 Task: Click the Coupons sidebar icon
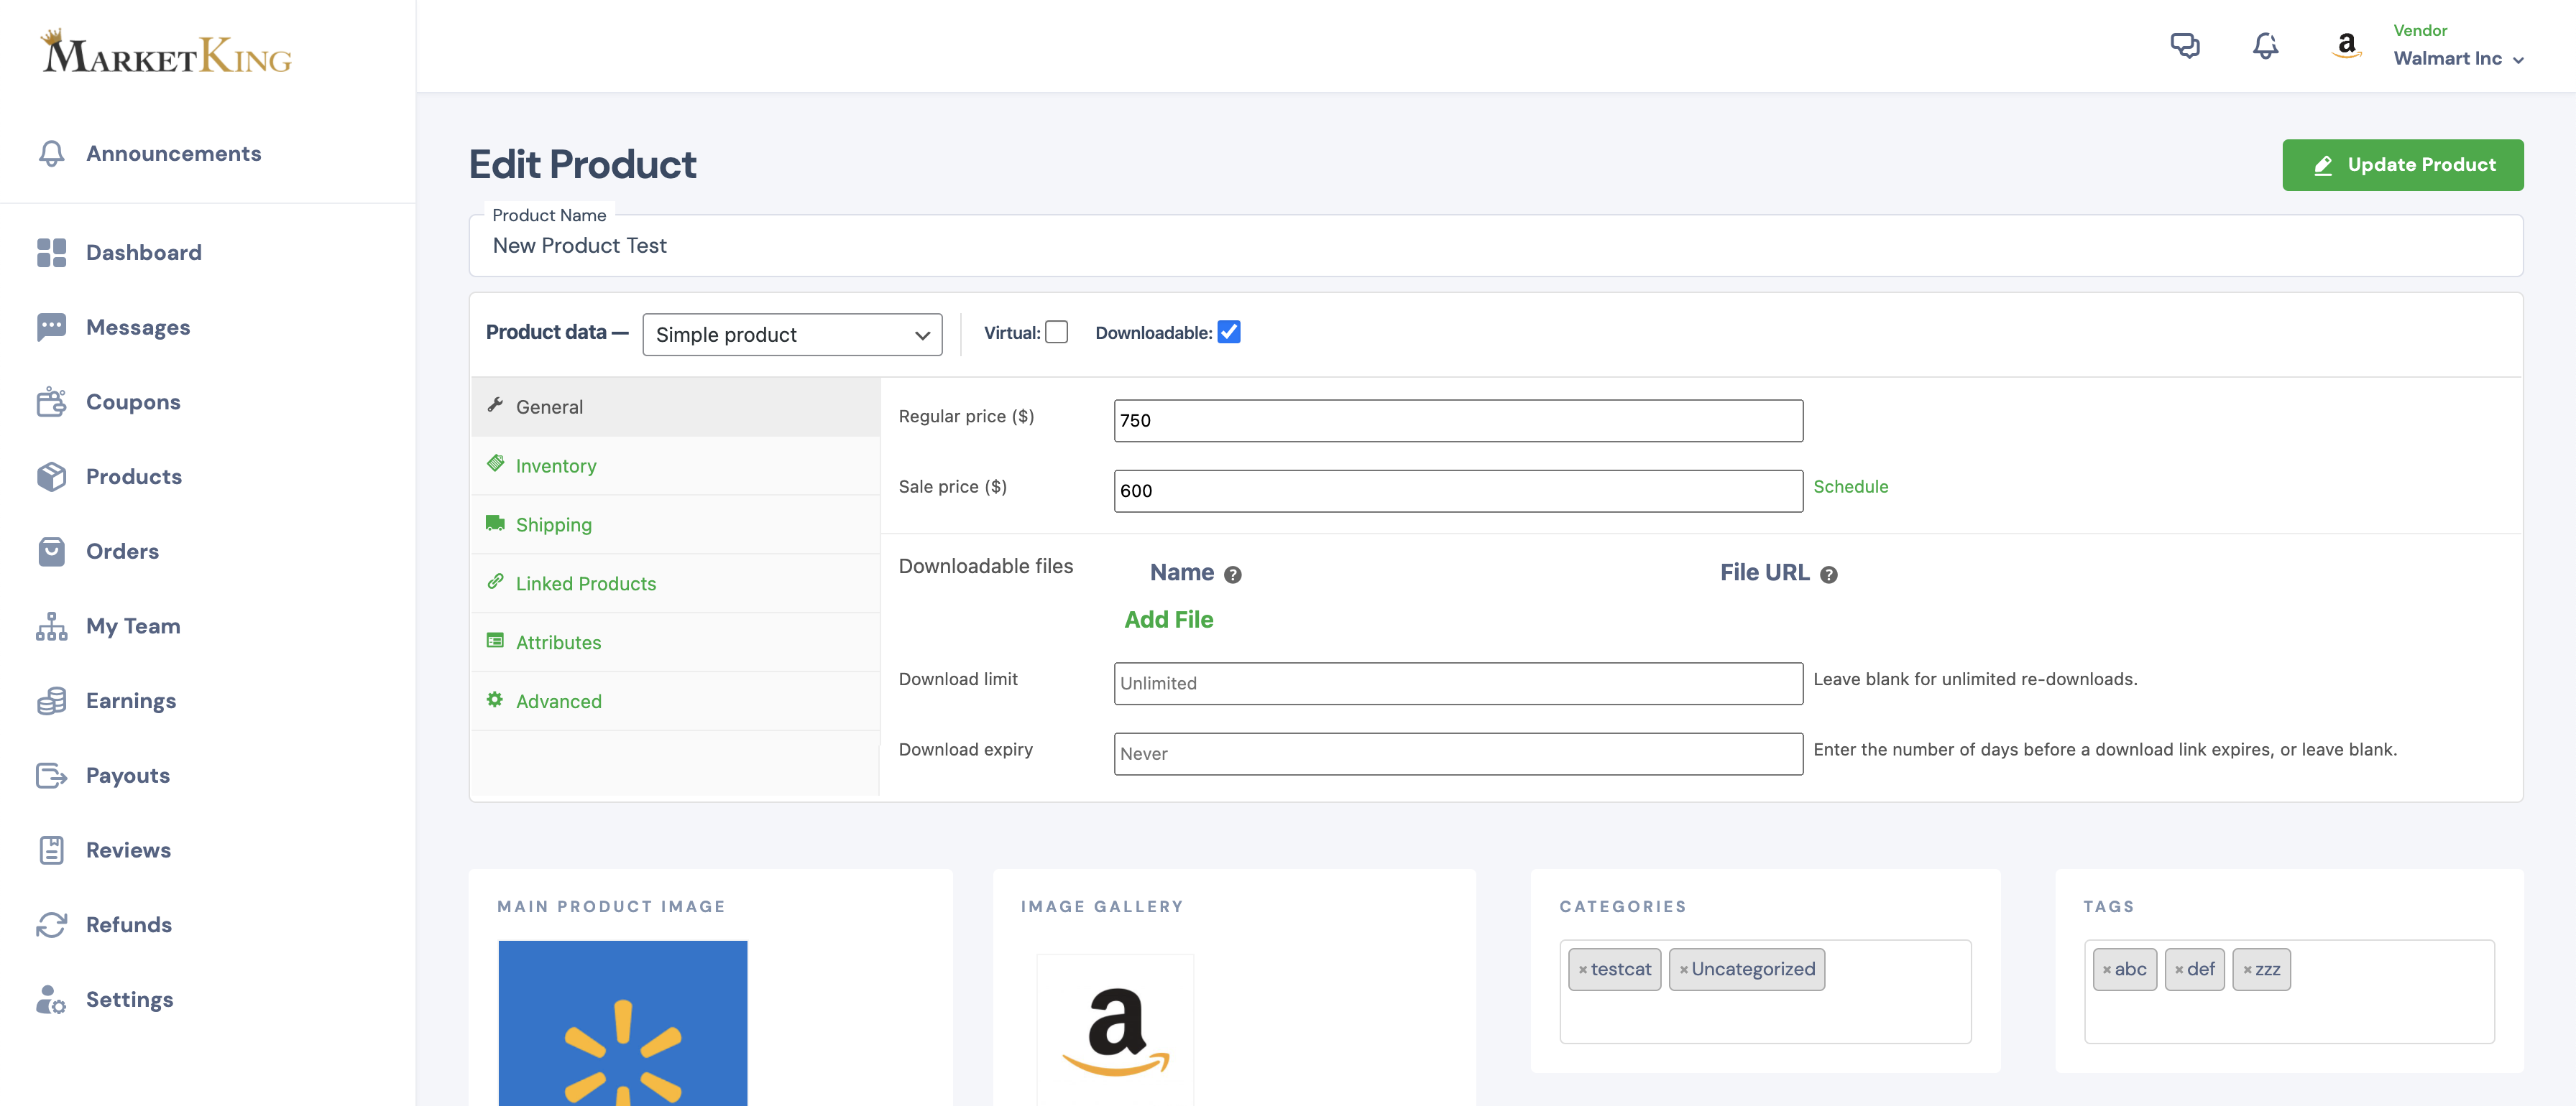point(51,401)
